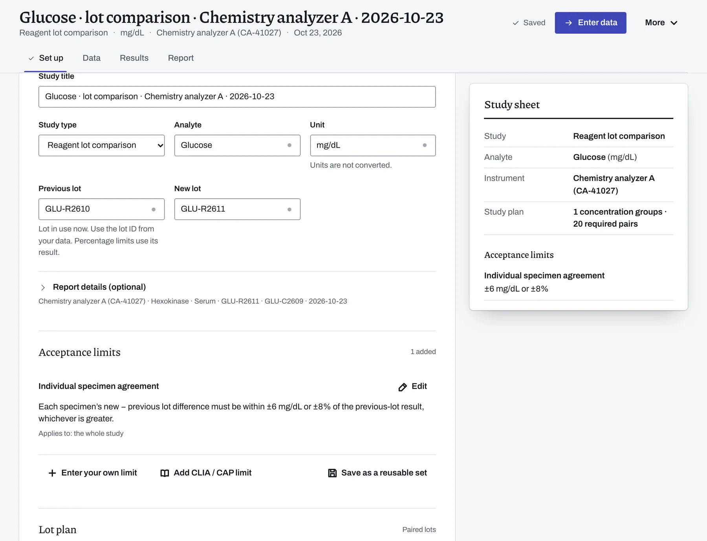Screen dimensions: 707x541
Task: Switch to the Results tab
Action: (134, 58)
